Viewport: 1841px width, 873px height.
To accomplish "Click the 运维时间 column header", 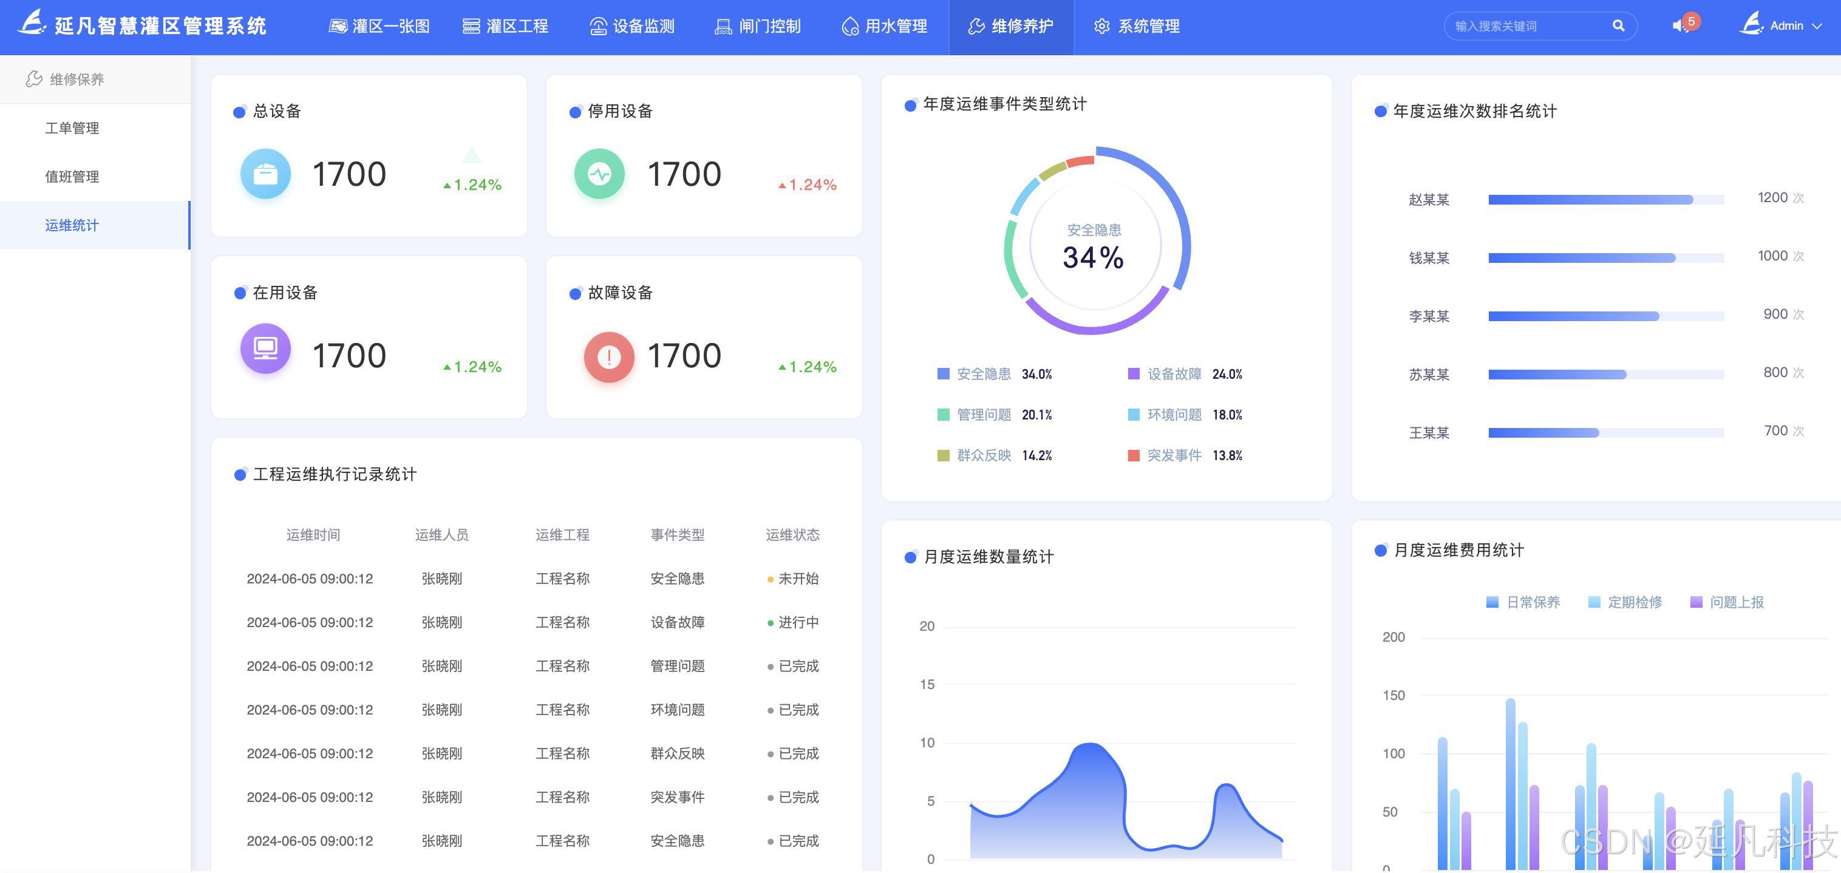I will click(313, 535).
